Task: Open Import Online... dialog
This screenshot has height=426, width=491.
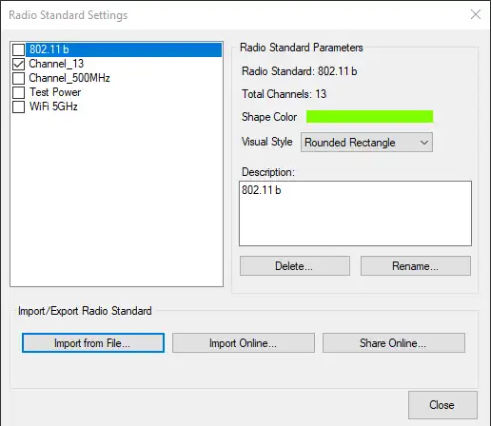Action: [x=244, y=342]
